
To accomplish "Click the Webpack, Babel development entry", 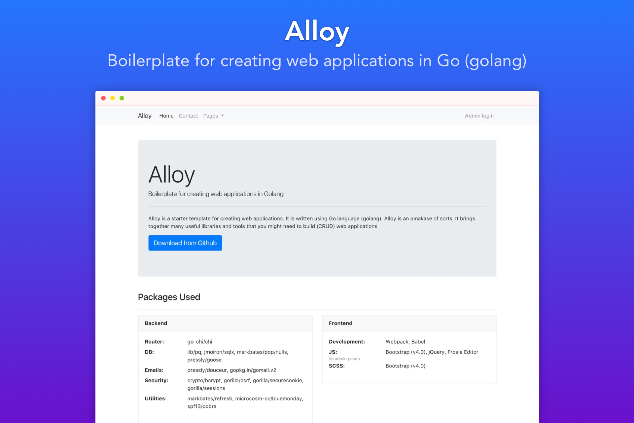I will pos(405,342).
